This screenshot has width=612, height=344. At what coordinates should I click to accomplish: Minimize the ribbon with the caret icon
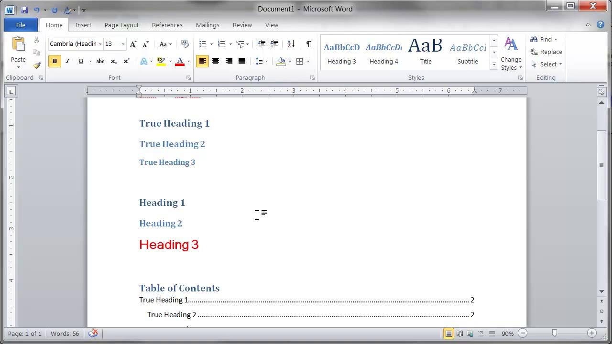tap(589, 25)
